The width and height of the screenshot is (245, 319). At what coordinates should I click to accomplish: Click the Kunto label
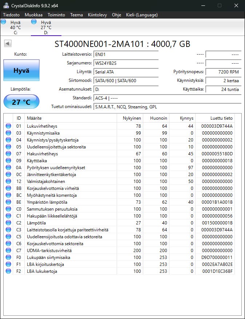(20, 54)
